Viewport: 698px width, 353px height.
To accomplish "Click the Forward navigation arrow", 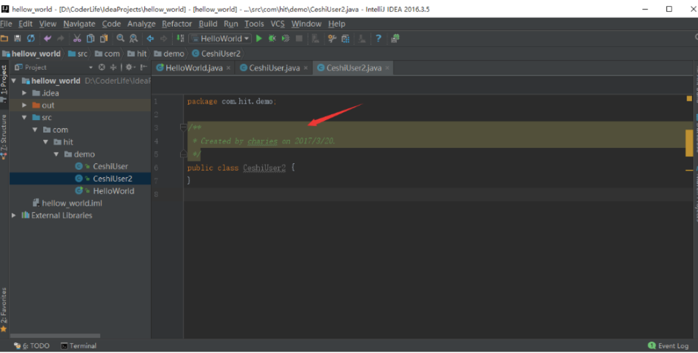I will point(164,38).
